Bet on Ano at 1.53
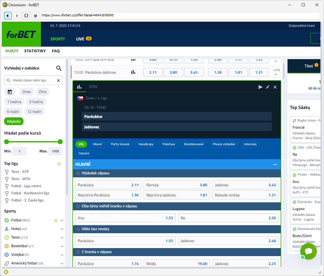This screenshot has height=276, width=324. (126, 218)
